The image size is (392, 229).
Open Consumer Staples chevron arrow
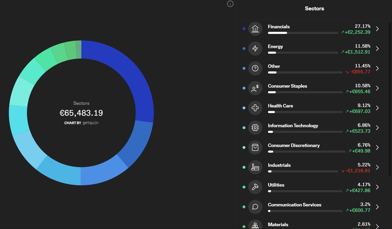coord(377,88)
